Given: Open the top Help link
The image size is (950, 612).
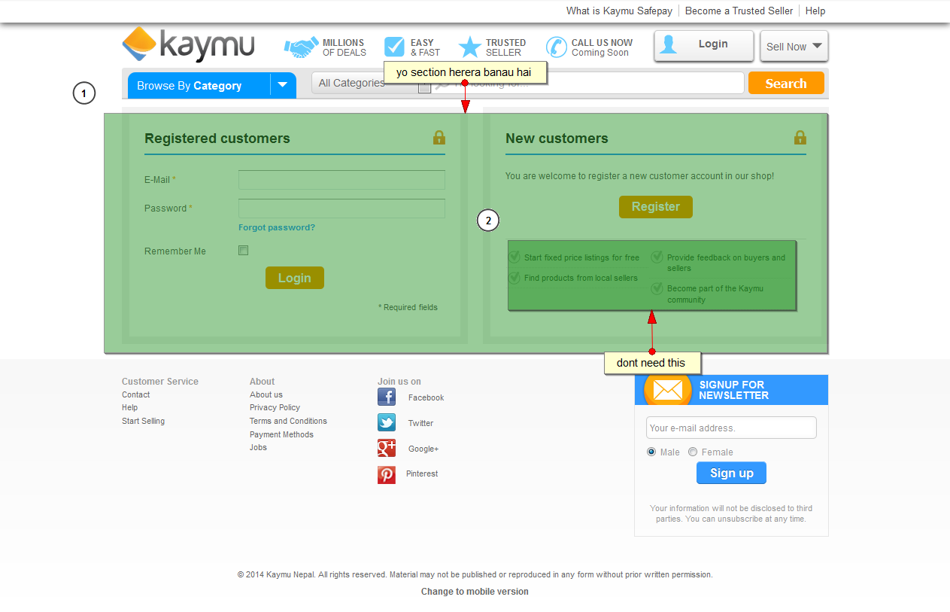Looking at the screenshot, I should [x=815, y=11].
